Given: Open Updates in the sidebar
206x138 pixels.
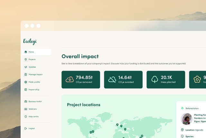Looking at the screenshot, I should pyautogui.click(x=32, y=67).
